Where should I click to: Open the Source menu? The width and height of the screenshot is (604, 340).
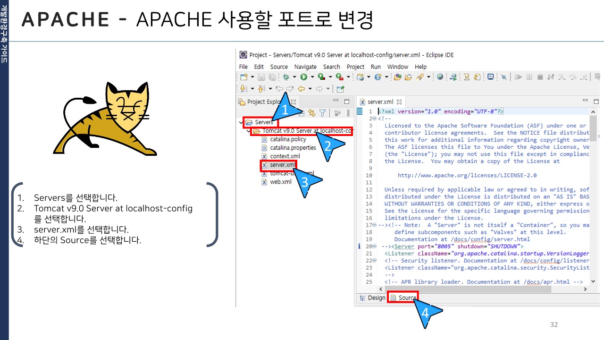pos(279,67)
